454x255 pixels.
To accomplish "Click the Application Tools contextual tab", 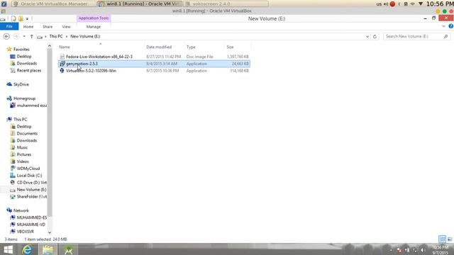I will [x=94, y=18].
